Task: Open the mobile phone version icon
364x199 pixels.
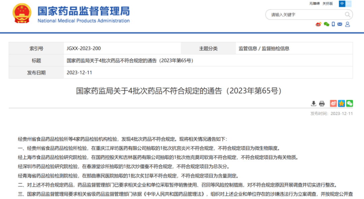Action: pos(333,24)
